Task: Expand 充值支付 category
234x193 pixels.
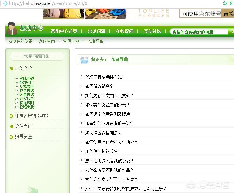Action: [23, 126]
